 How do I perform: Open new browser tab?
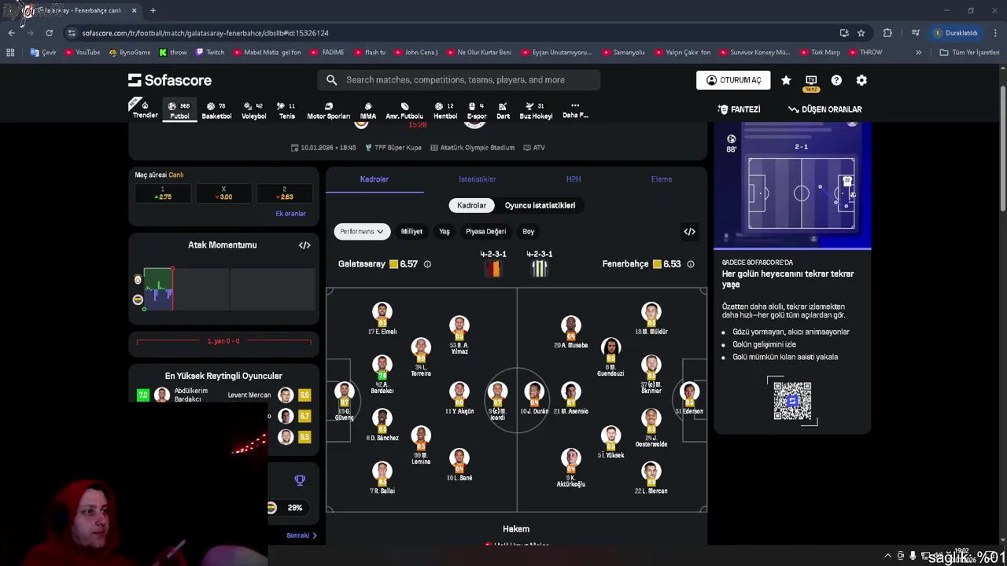[x=153, y=10]
